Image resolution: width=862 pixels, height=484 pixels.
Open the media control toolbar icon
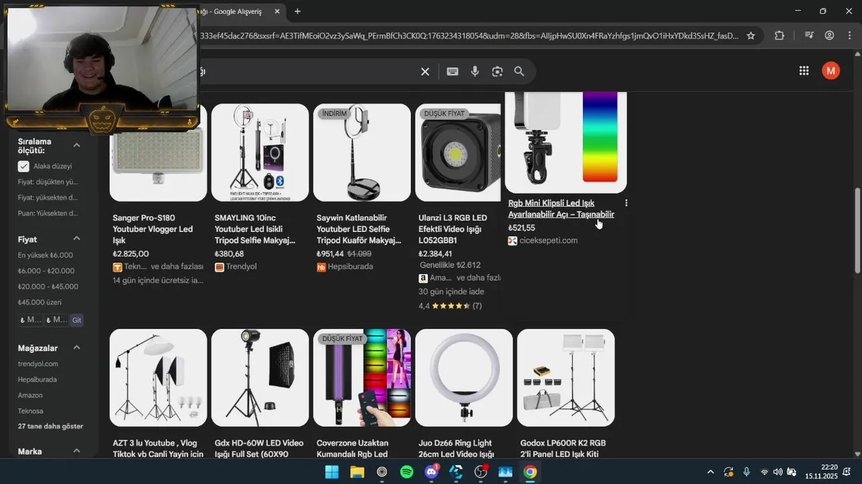[808, 36]
